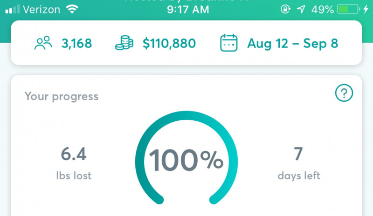This screenshot has height=216, width=373.
Task: Tap the 7 days left stat
Action: point(299,163)
